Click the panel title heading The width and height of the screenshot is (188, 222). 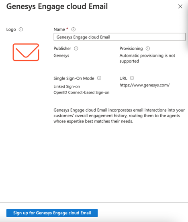point(57,6)
